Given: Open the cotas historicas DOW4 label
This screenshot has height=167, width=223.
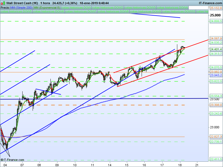Looking at the screenshot, I should pos(172,8).
